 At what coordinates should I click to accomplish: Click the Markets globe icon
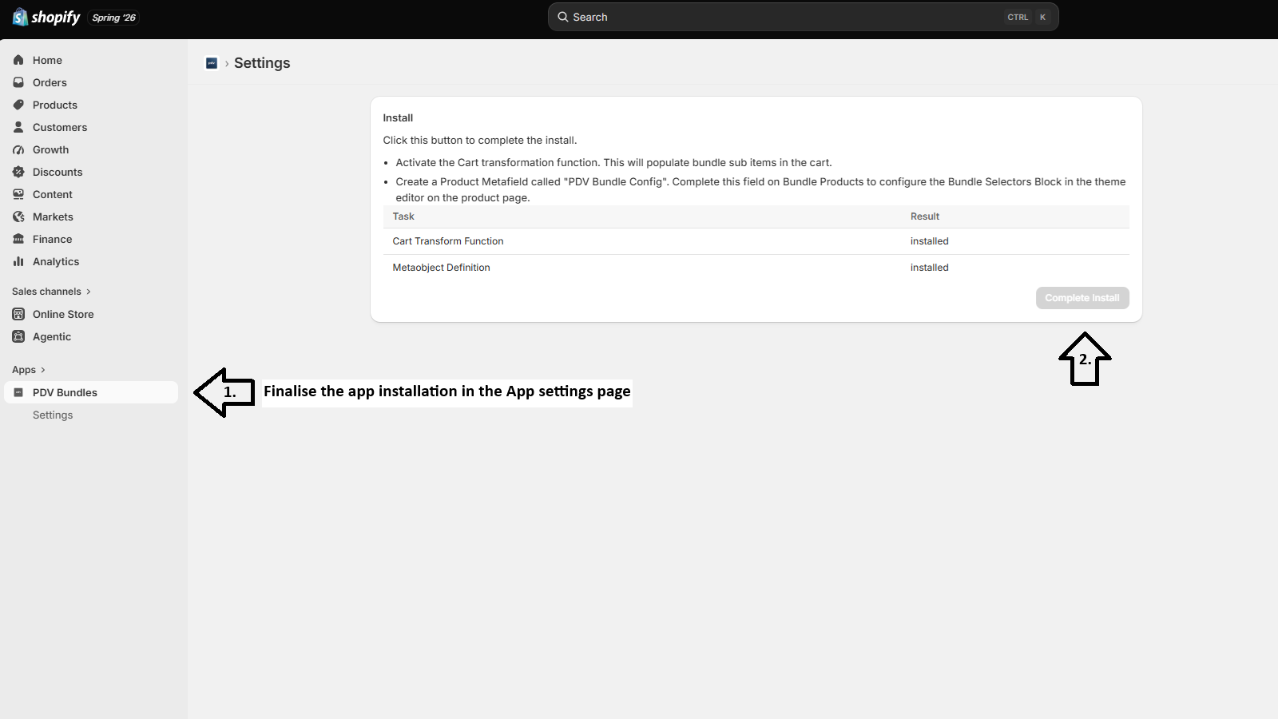pyautogui.click(x=18, y=216)
